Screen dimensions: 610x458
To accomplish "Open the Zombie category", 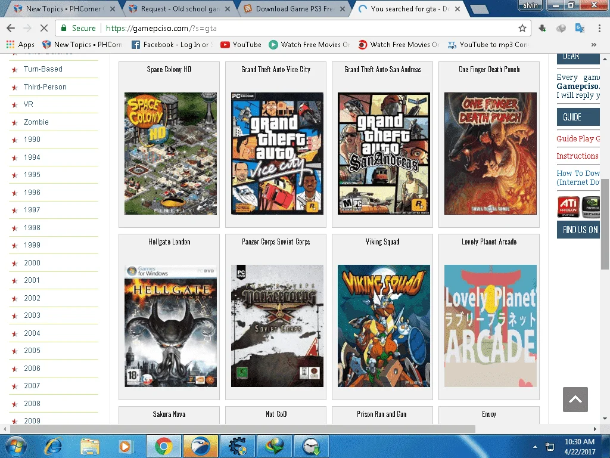I will coord(36,122).
